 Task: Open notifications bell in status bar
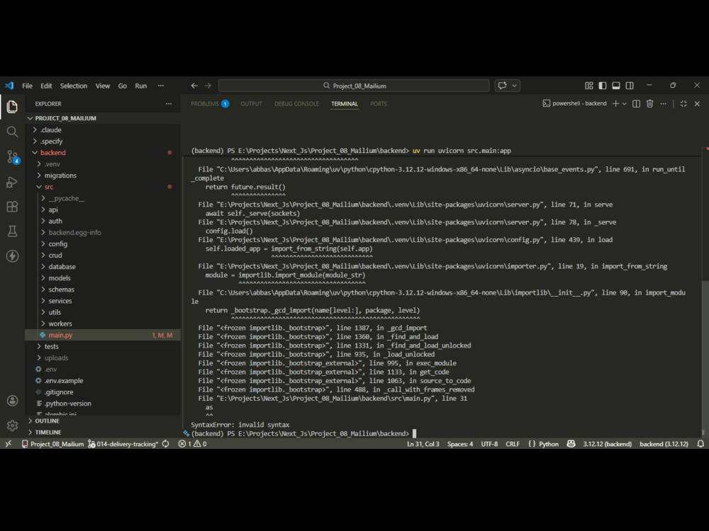(700, 444)
